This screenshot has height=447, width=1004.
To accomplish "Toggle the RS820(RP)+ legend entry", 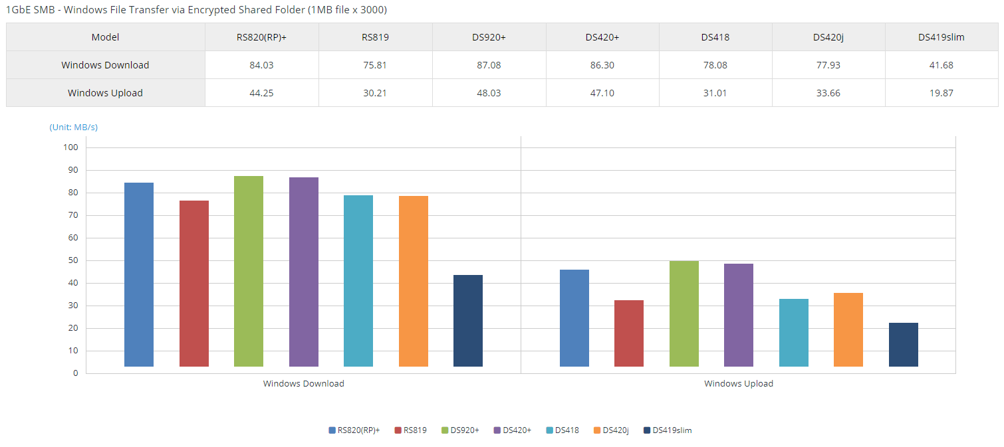I will (x=354, y=430).
